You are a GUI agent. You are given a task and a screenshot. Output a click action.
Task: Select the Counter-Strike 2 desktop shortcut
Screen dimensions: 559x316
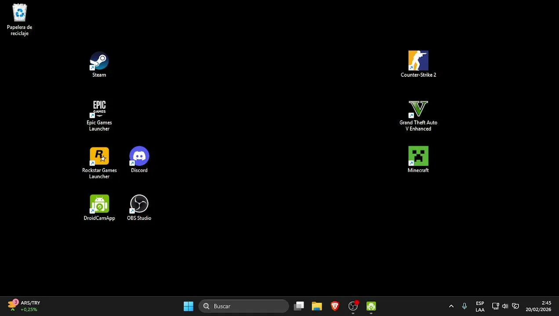coord(418,65)
